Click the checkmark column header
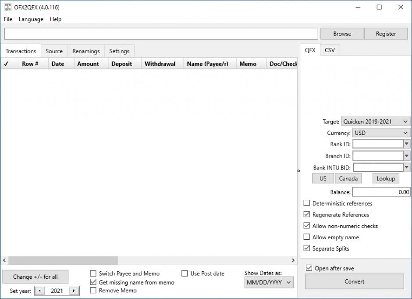 6,64
